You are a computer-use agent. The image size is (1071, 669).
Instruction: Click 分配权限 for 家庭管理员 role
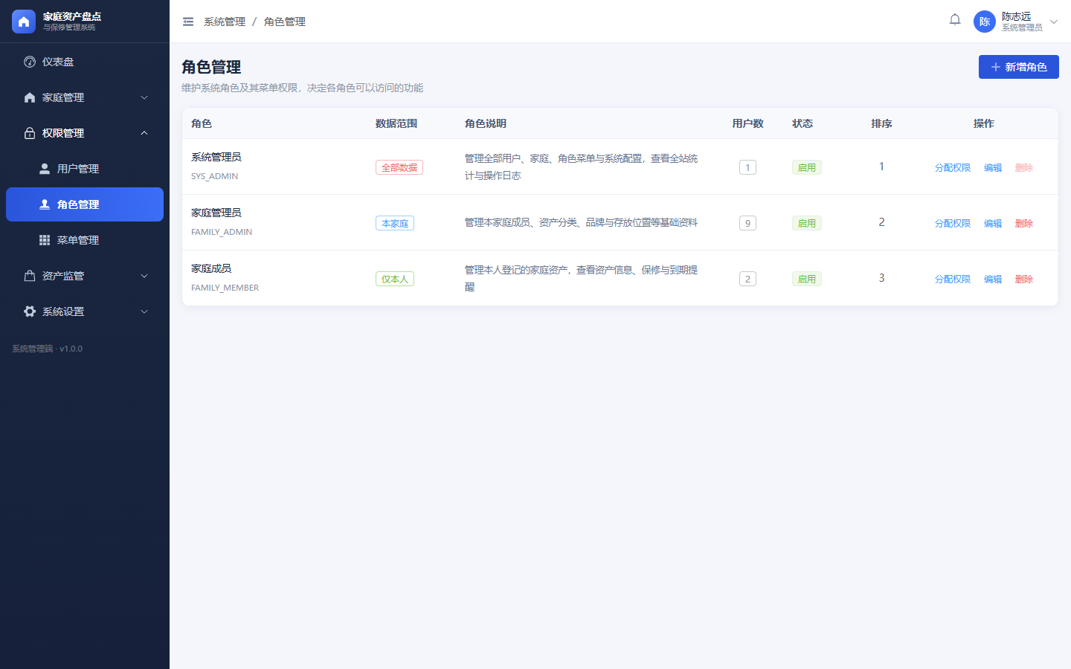pos(953,223)
